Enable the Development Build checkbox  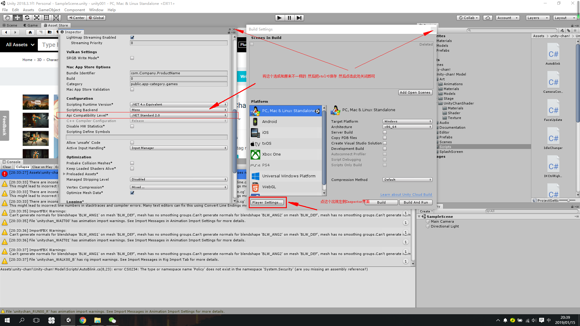coord(384,148)
